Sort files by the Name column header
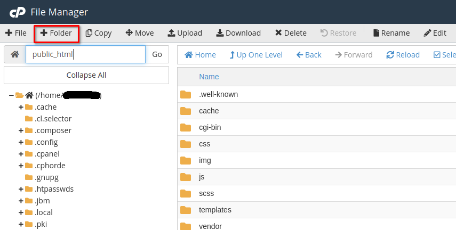 [209, 77]
